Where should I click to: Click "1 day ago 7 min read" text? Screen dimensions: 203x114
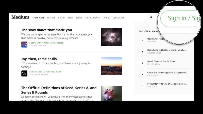coord(37,46)
